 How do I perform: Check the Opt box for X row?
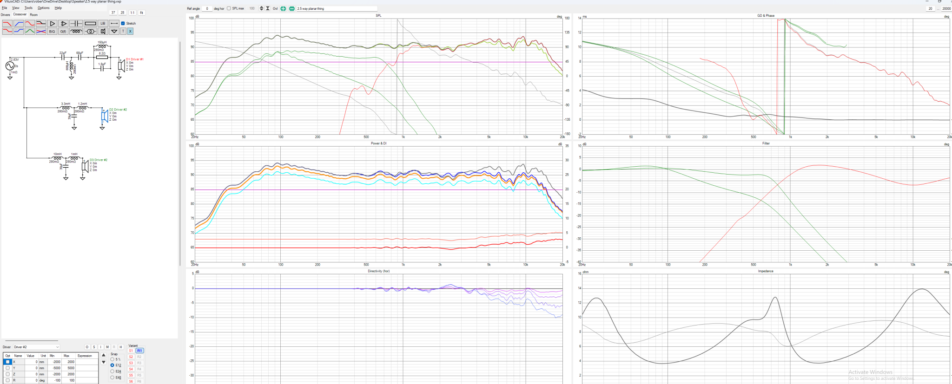tap(7, 362)
